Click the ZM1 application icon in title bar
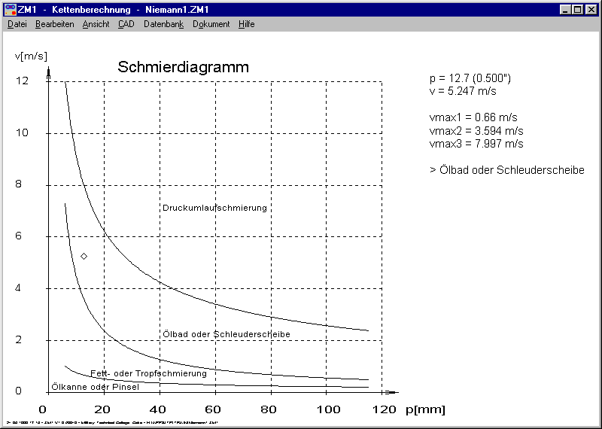Viewport: 602px width, 429px height. pos(10,10)
